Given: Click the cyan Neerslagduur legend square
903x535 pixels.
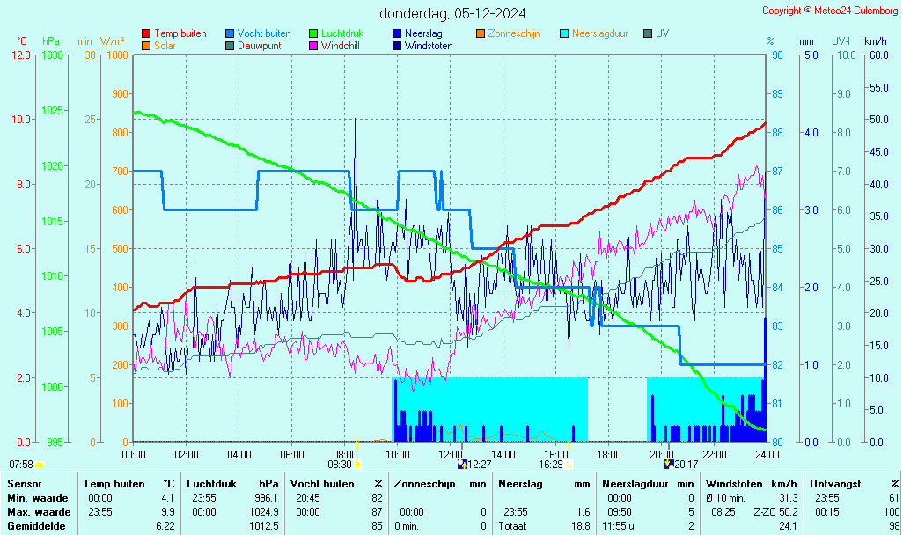Looking at the screenshot, I should [x=564, y=33].
